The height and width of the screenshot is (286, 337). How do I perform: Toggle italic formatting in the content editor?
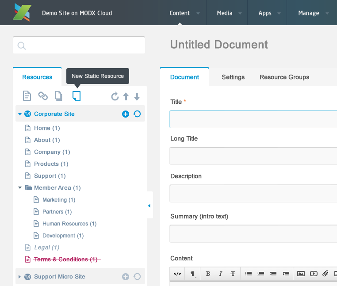click(220, 274)
